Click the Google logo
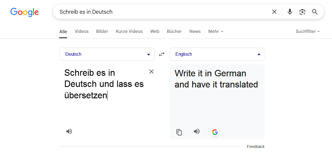Screen dimensions: 332x156 (24, 12)
